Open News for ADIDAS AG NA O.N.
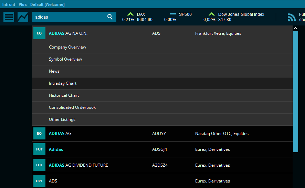The image size is (305, 188). pyautogui.click(x=162, y=71)
